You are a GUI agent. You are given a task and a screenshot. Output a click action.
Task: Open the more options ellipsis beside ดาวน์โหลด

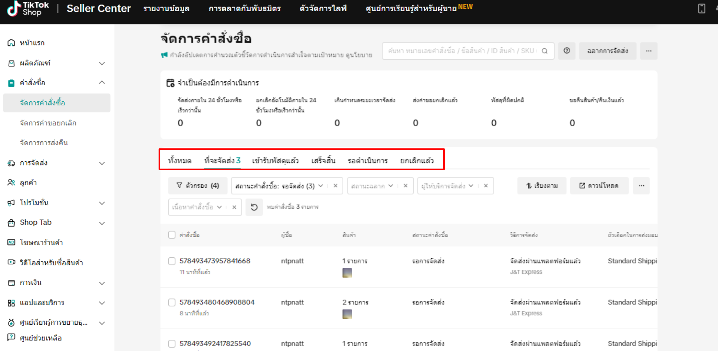641,186
